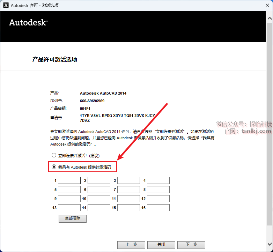
Task: Select the '立即连接并激活' radio button
Action: pos(54,155)
